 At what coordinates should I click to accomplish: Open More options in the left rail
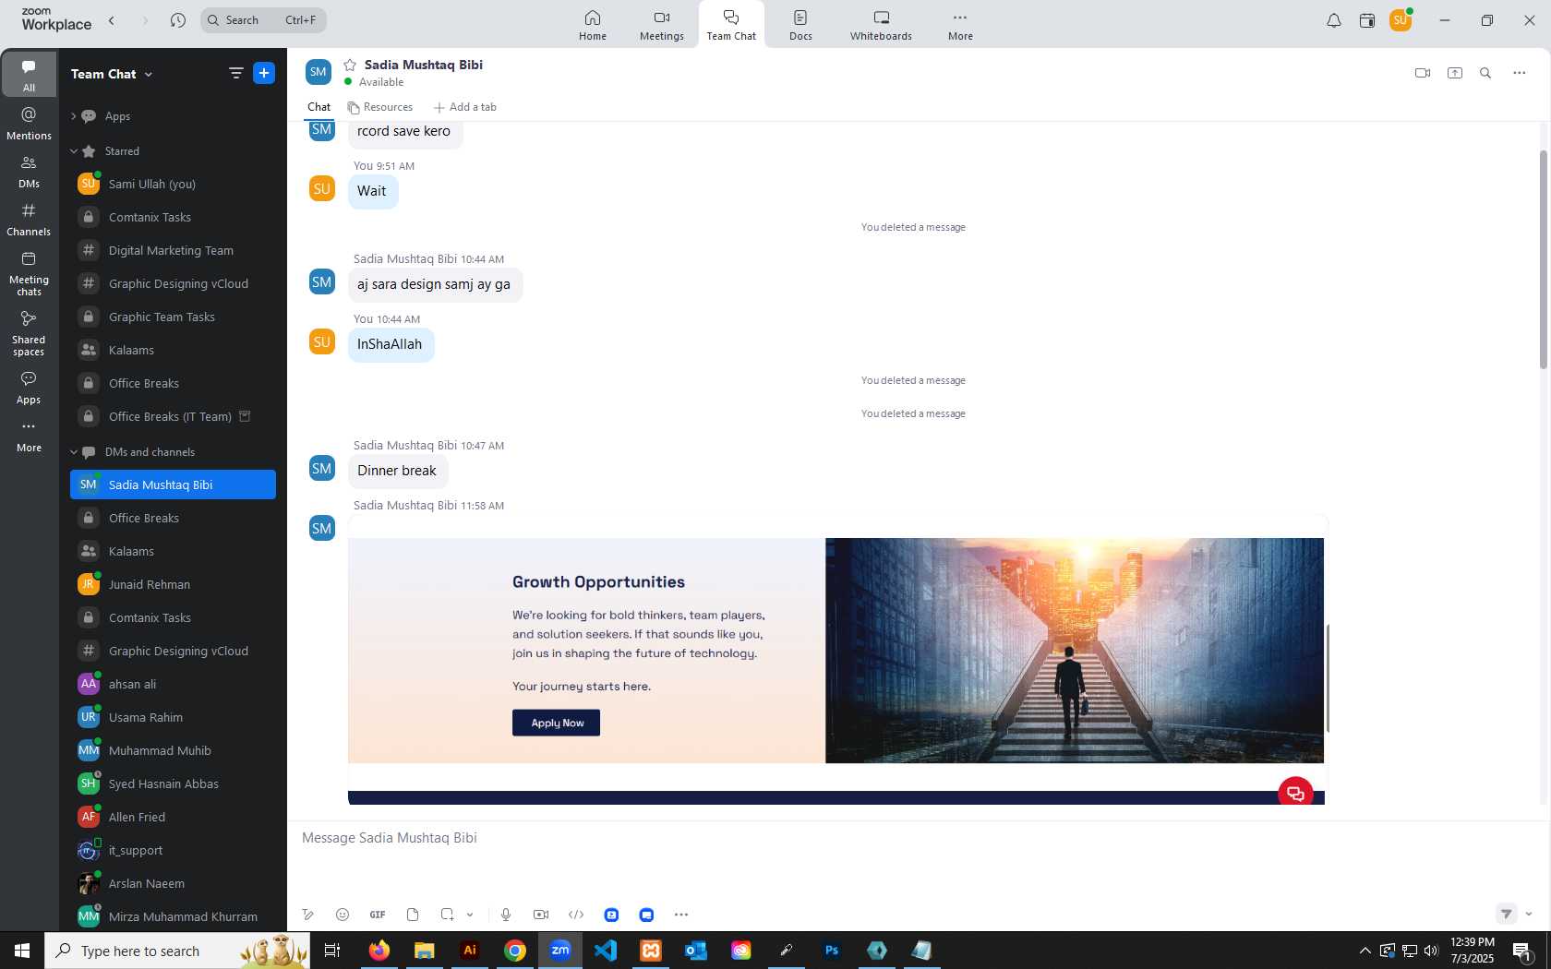tap(29, 437)
